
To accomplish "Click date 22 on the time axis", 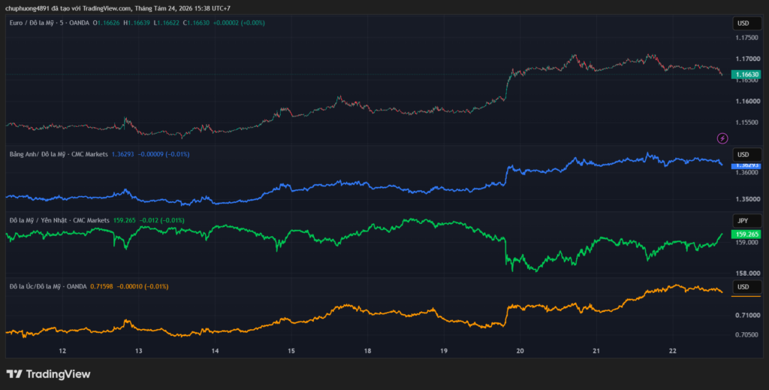I will [673, 351].
